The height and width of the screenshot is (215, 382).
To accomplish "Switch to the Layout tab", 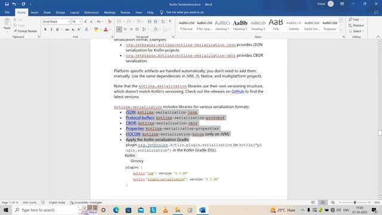I will (x=75, y=12).
